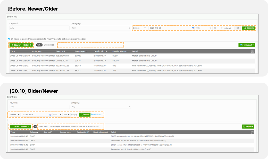Click the 24 hours log only upgrade notice
This screenshot has width=268, height=159.
click(x=48, y=39)
